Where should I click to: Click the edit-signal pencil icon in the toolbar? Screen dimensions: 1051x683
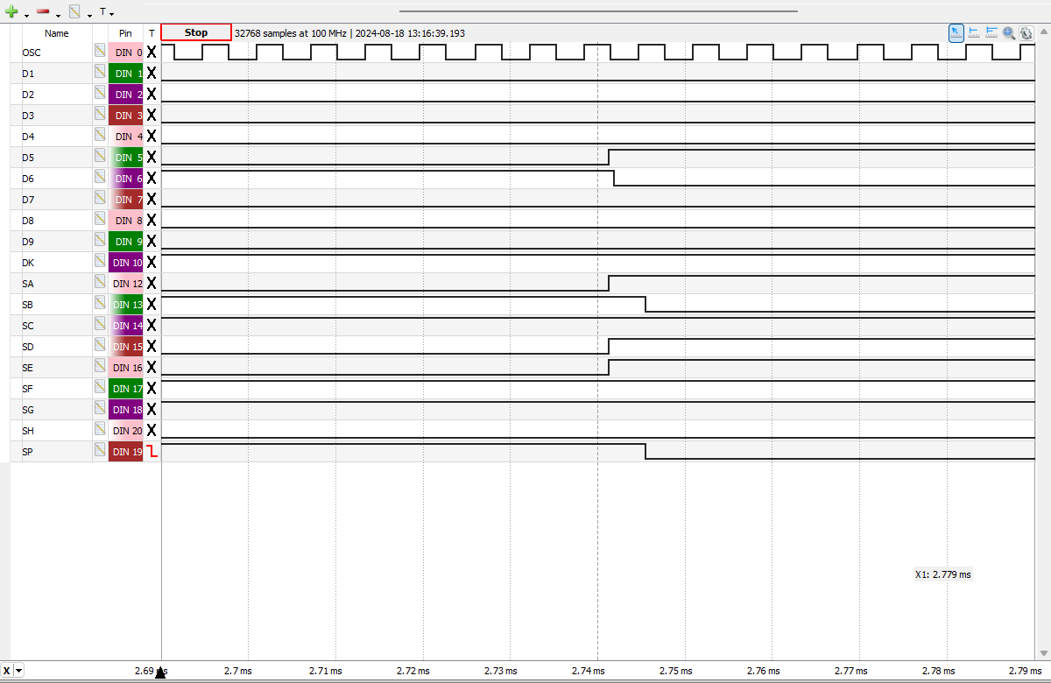[75, 12]
